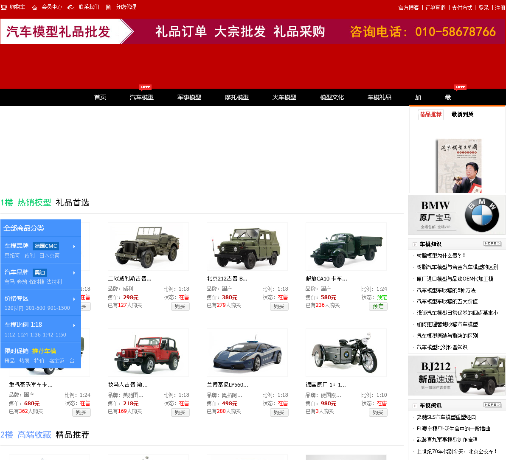
Task: Expand the 汽车品牌 category arrow
Action: click(74, 273)
